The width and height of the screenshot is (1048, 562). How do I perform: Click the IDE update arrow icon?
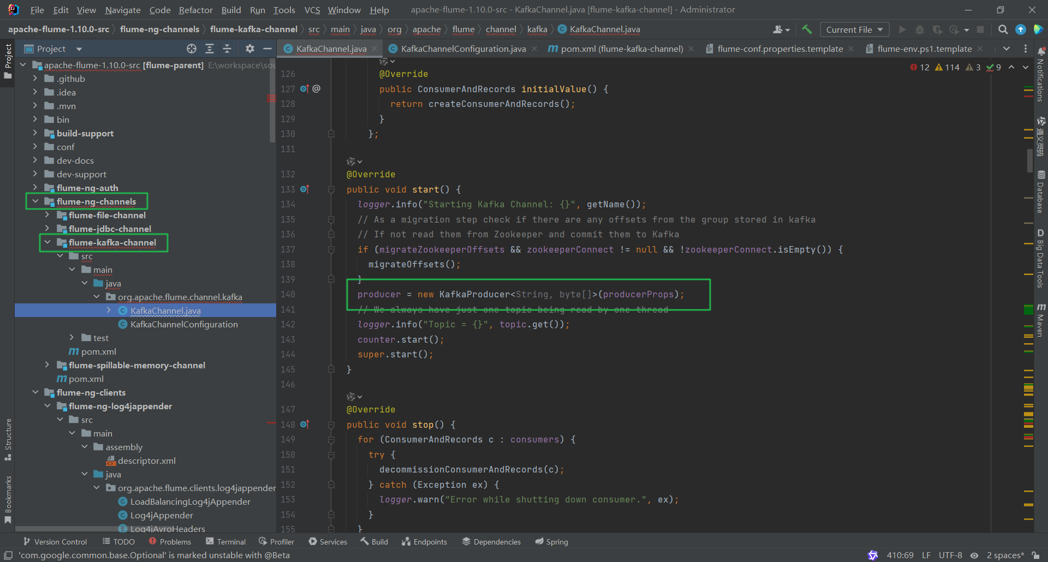click(x=1021, y=29)
